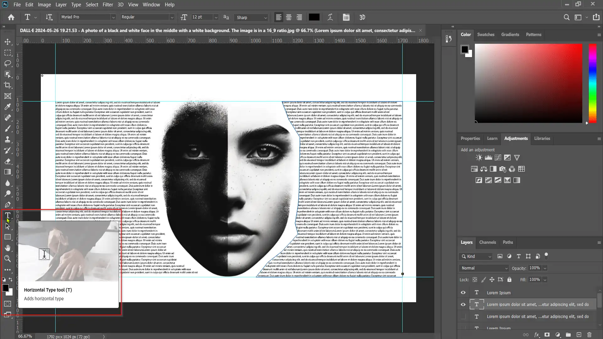Viewport: 603px width, 339px height.
Task: Select the Brush tool
Action: [8, 129]
